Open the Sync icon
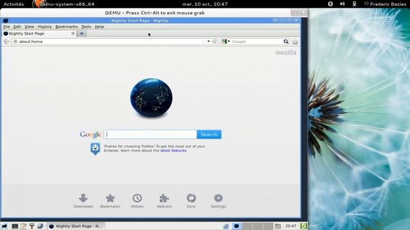The image size is (410, 230). pyautogui.click(x=191, y=198)
